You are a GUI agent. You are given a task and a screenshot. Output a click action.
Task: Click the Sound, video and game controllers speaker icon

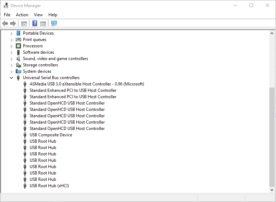coord(18,59)
